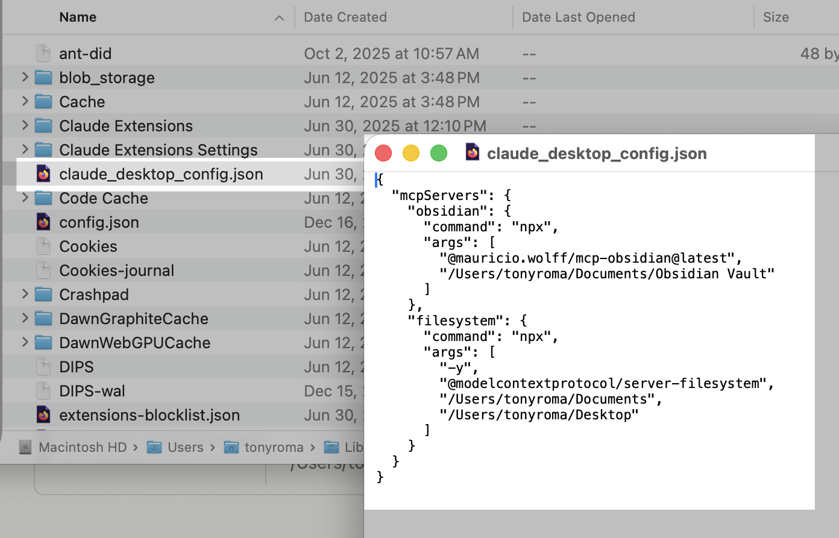Click the DIPS-wal file icon
This screenshot has height=538, width=839.
[43, 391]
